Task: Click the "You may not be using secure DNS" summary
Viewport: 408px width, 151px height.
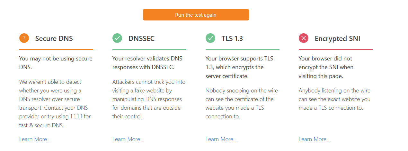Action: click(56, 63)
